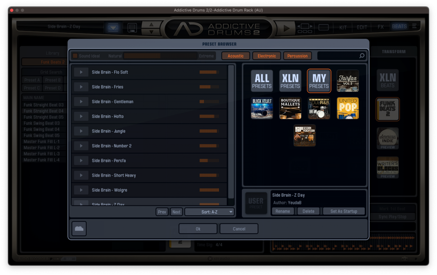Adjust the Natural to Extreme slider
This screenshot has width=437, height=275.
point(160,56)
